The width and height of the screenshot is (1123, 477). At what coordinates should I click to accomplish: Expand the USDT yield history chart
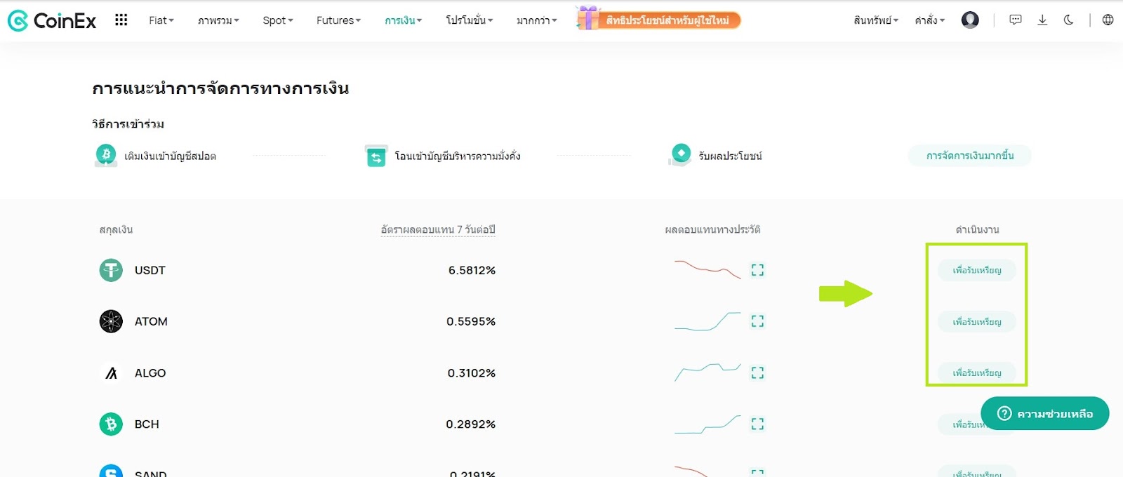757,270
